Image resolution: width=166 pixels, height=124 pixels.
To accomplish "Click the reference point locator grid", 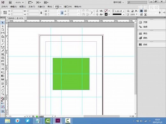I will [5, 12].
